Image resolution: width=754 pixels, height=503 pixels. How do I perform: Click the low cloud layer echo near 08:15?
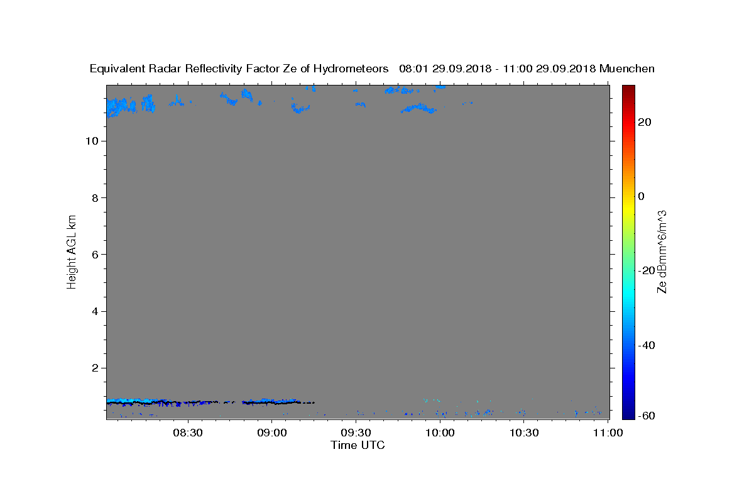coord(146,401)
